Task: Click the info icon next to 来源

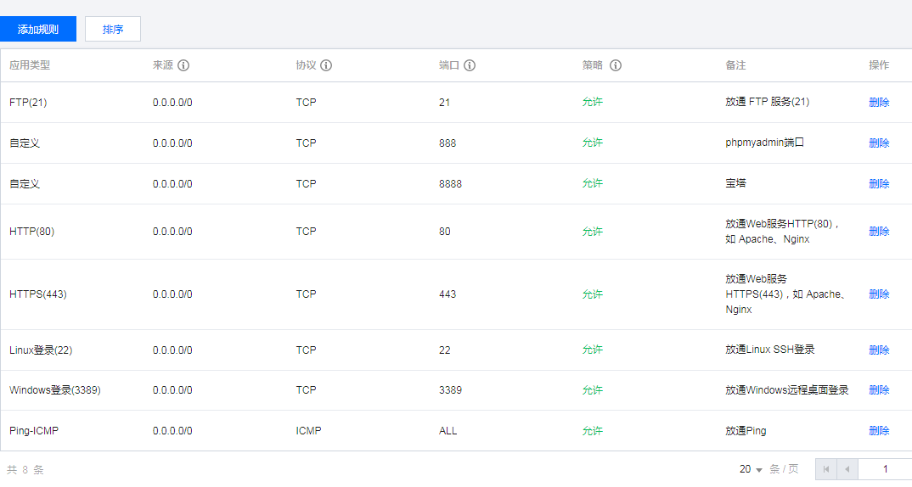Action: click(x=183, y=65)
